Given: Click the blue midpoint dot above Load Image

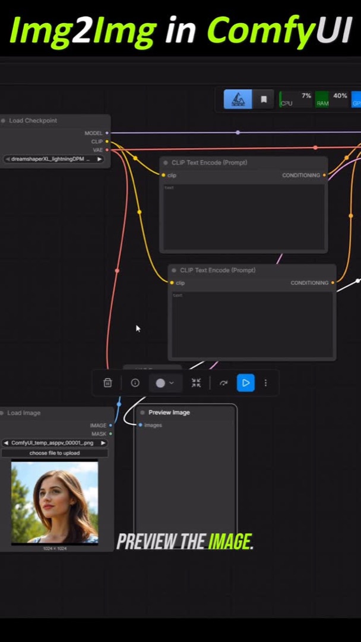Looking at the screenshot, I should click(119, 404).
